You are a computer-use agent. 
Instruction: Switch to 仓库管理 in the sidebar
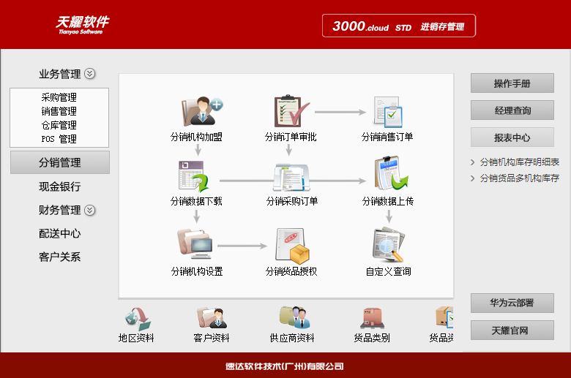pyautogui.click(x=59, y=125)
